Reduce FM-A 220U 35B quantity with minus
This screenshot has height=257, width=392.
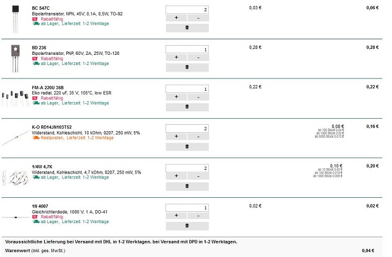[198, 97]
